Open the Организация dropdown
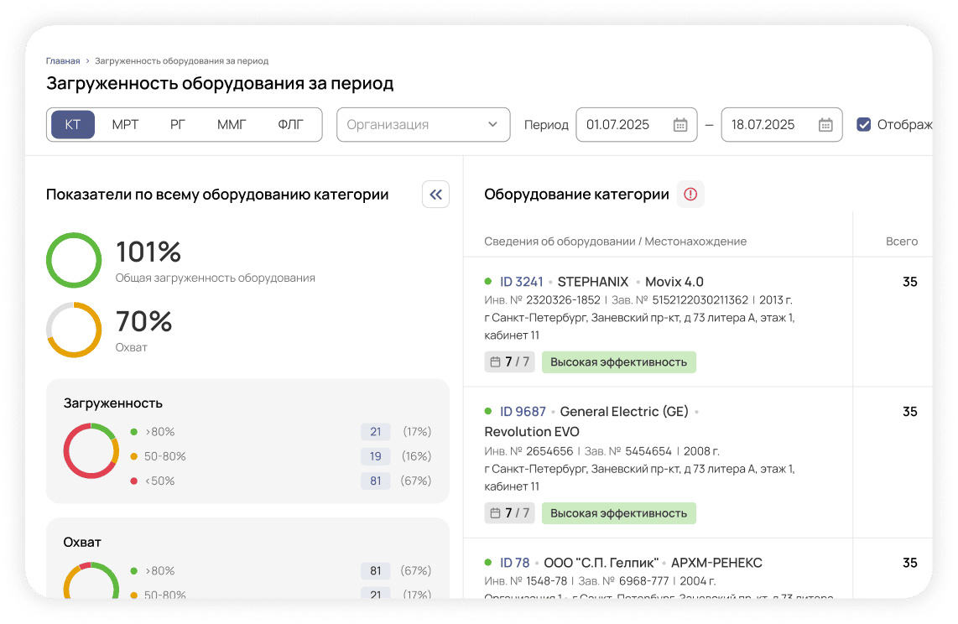 click(424, 125)
